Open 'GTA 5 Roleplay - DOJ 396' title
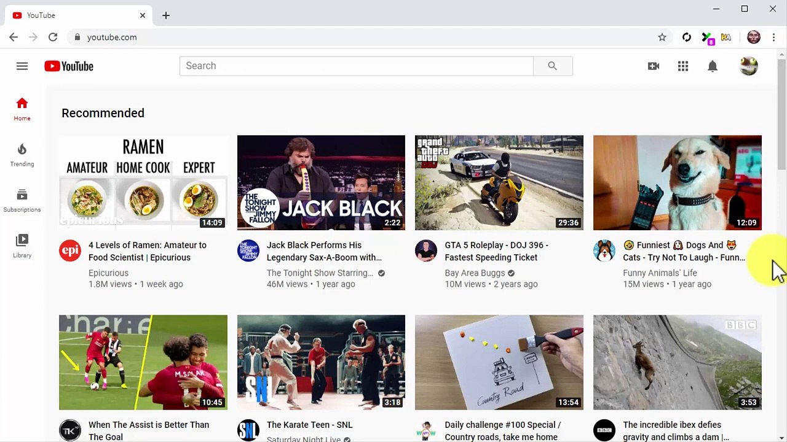787x442 pixels. point(497,251)
